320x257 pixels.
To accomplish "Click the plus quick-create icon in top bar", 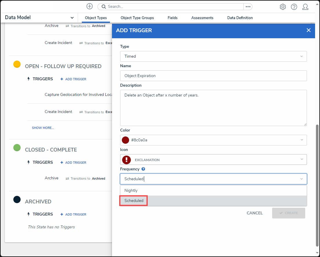I will point(90,6).
